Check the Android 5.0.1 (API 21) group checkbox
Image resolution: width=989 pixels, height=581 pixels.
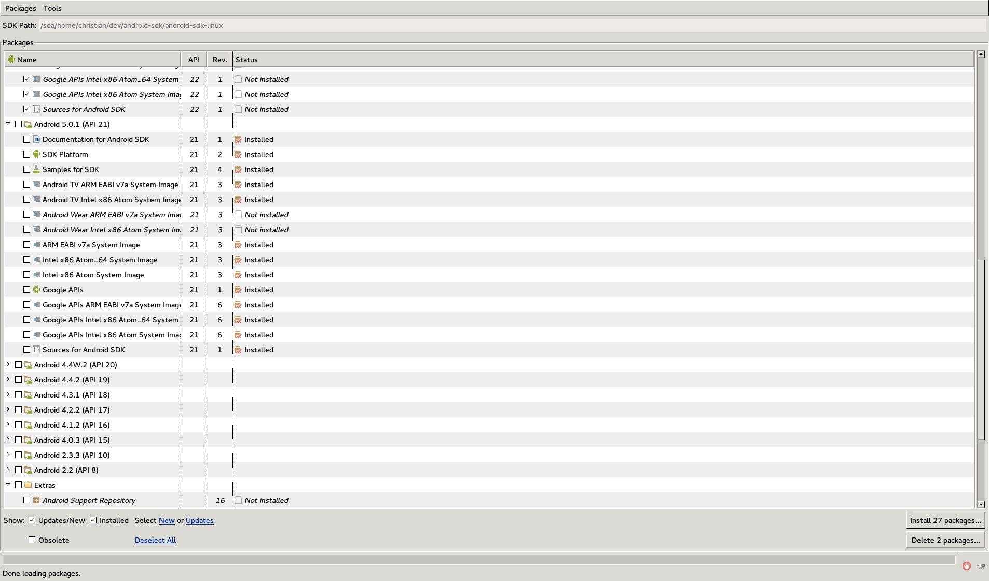[19, 124]
